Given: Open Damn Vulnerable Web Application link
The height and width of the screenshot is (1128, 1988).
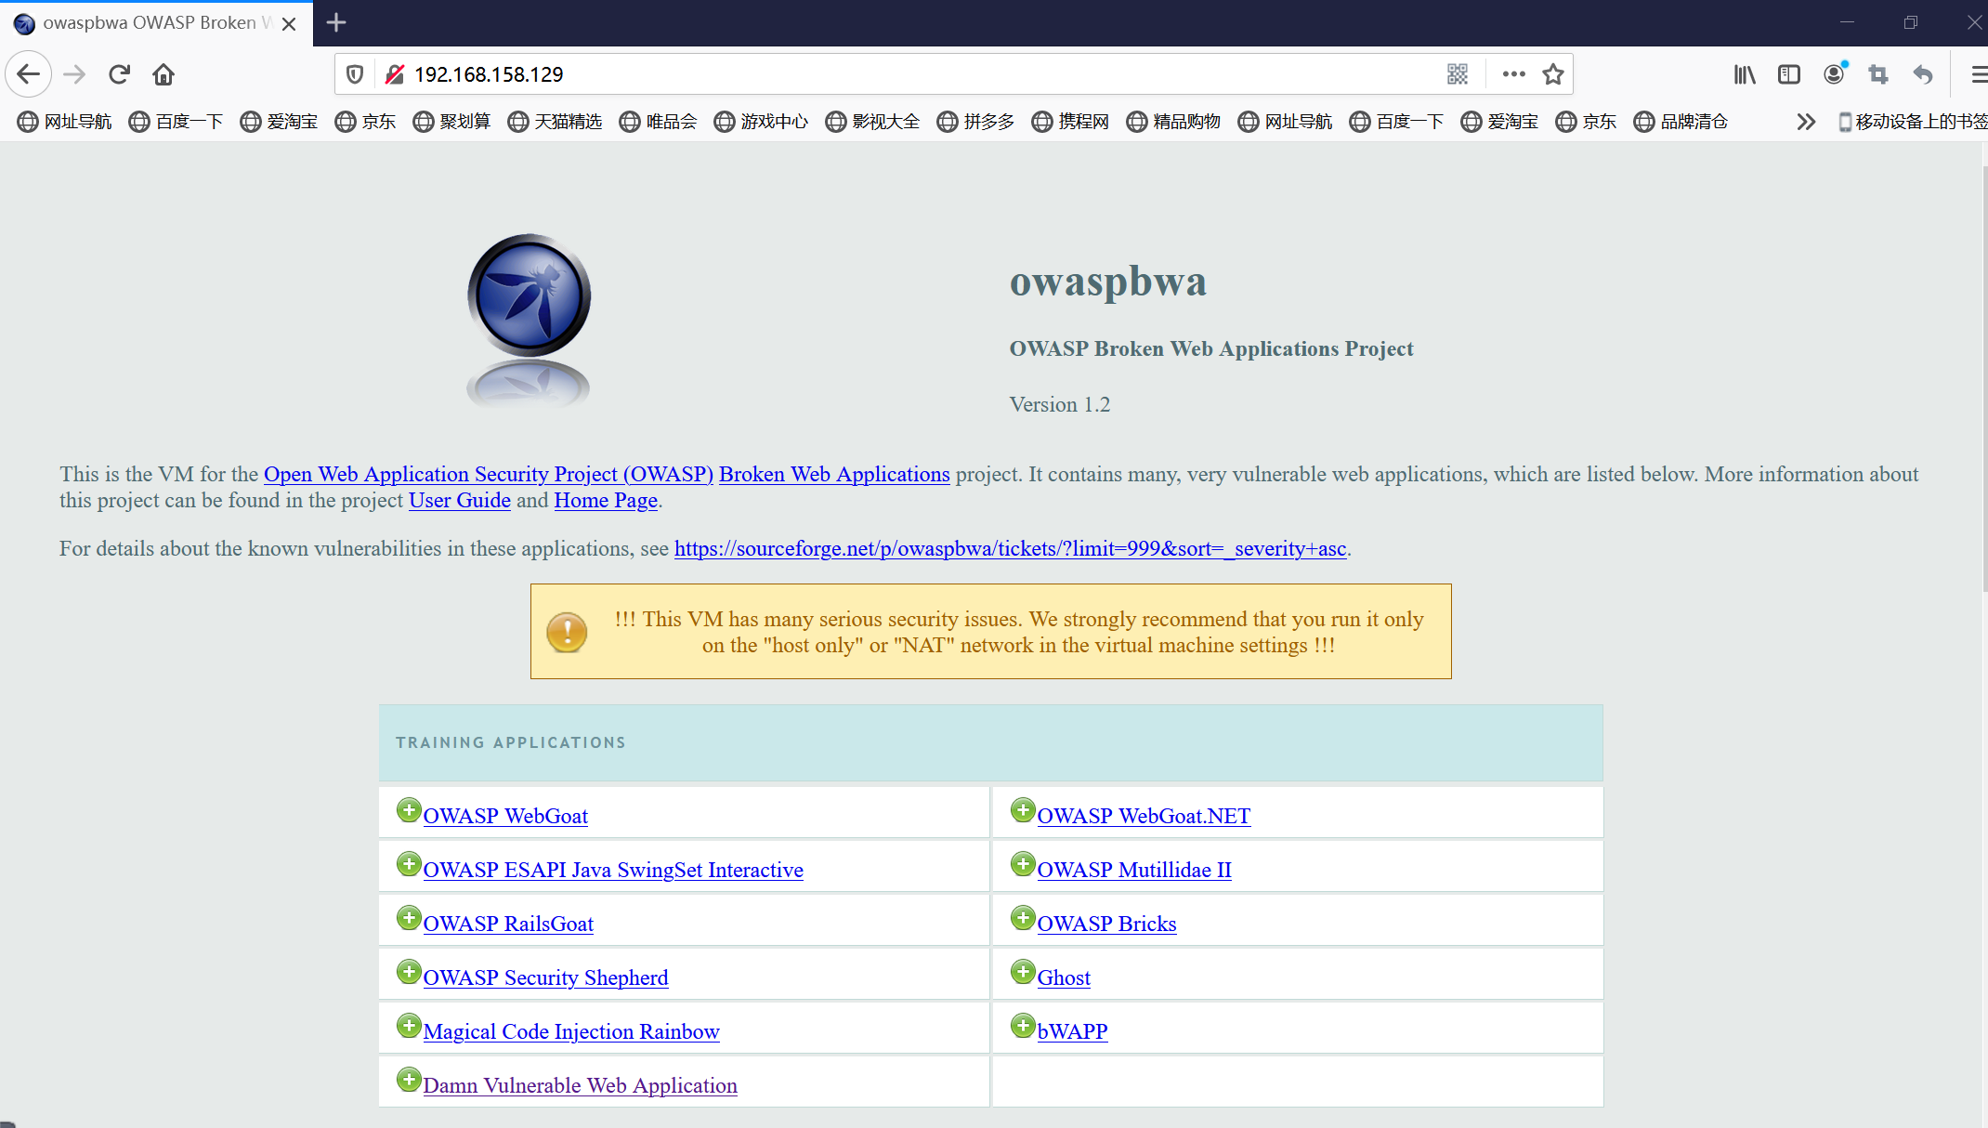Looking at the screenshot, I should 580,1085.
